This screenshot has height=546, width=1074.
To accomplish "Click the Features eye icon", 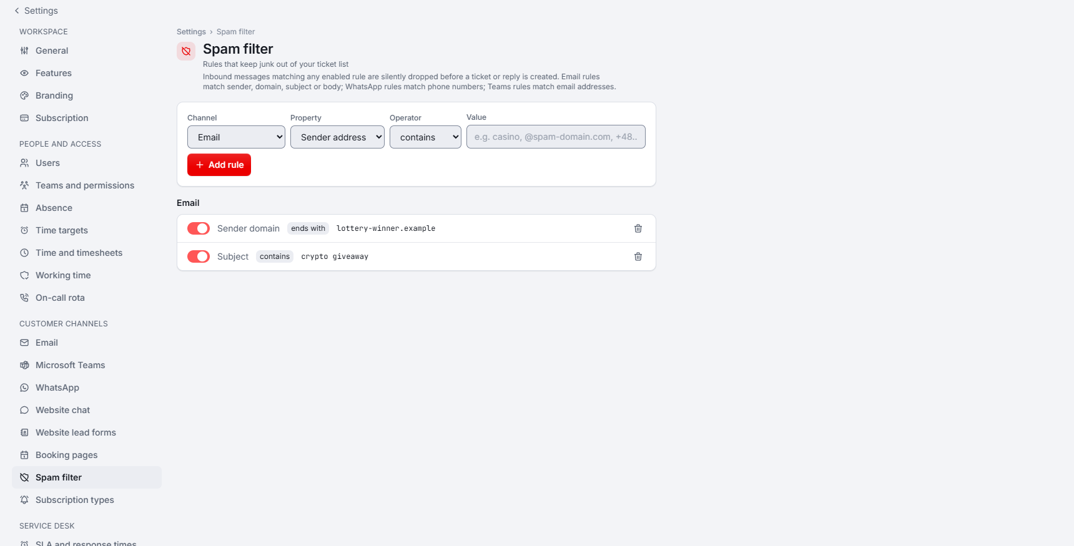I will point(24,73).
